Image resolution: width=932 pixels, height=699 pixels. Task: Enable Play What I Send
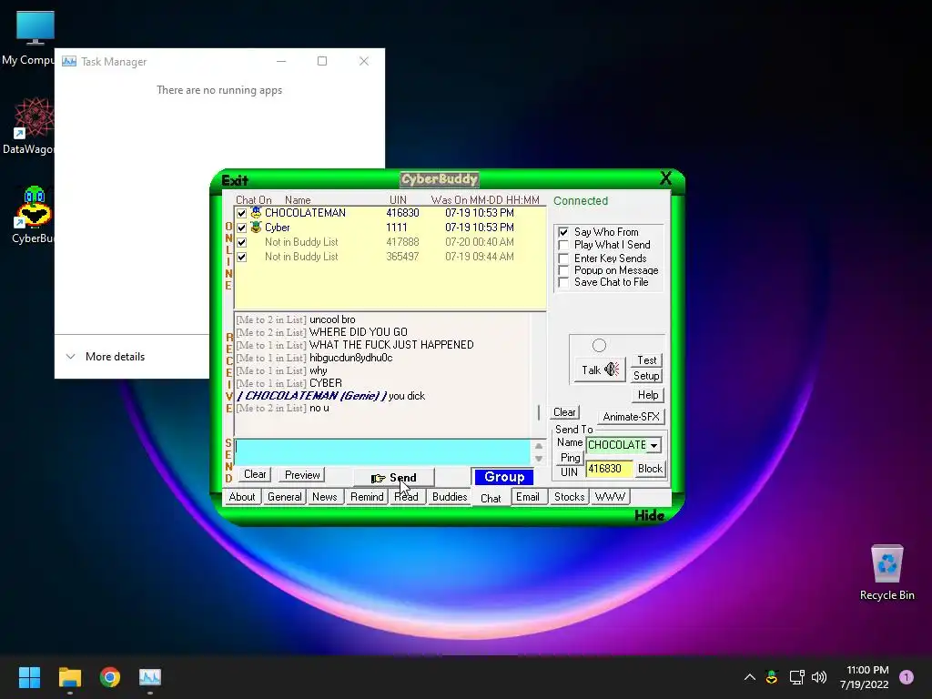[x=563, y=245]
